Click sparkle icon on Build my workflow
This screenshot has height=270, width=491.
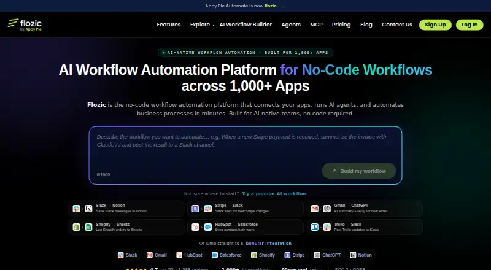[334, 171]
